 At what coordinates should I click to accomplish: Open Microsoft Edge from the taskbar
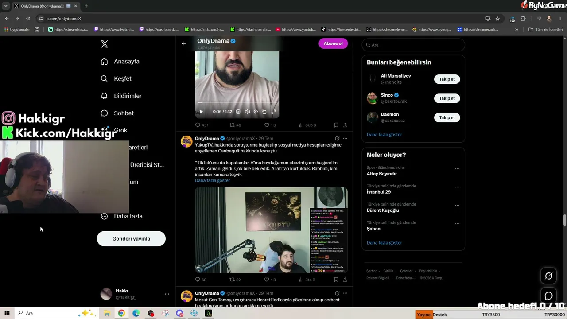point(136,313)
